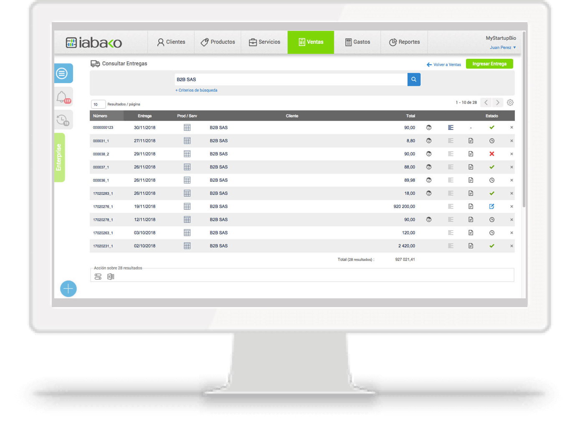Click notes lines icon in row 000037_1

tap(451, 167)
